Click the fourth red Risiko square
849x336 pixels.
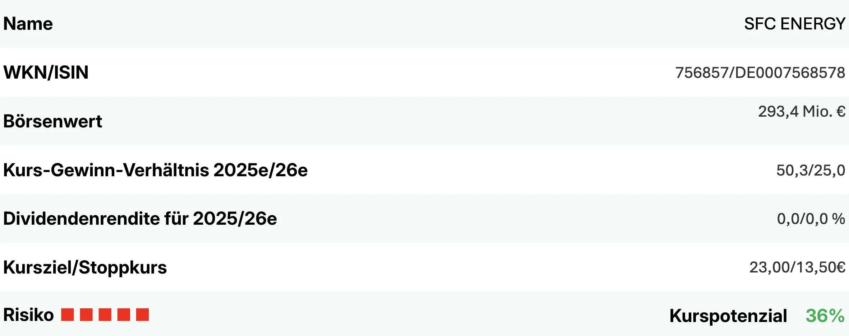(124, 314)
